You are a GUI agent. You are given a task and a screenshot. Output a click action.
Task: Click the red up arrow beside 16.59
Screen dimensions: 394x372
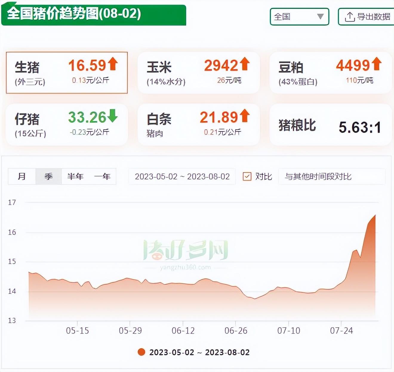pyautogui.click(x=113, y=64)
